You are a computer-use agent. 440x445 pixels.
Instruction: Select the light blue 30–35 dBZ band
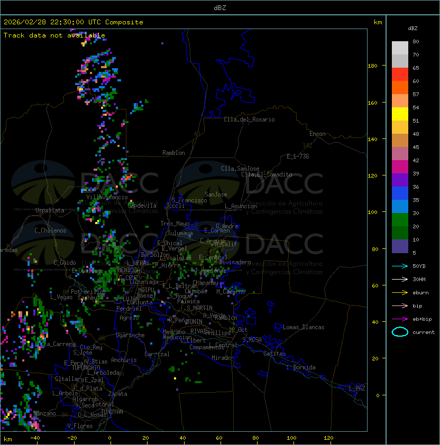tap(400, 207)
